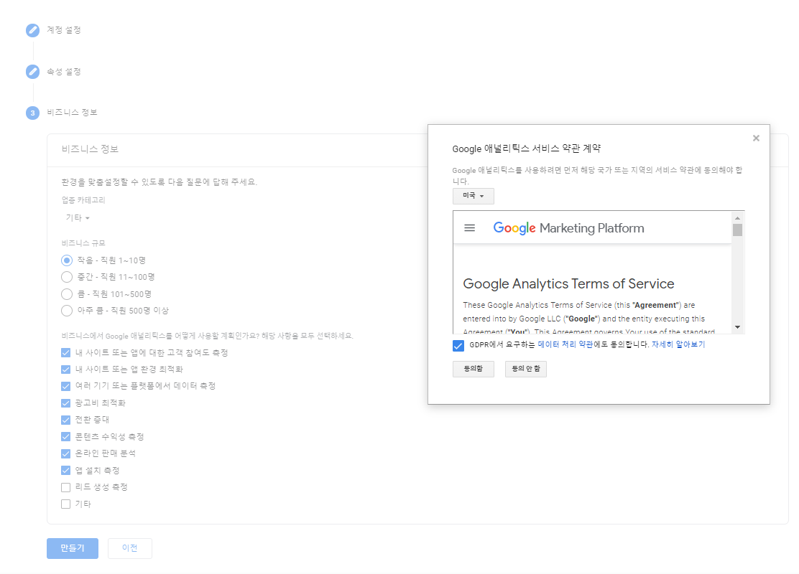The image size is (799, 574).
Task: Close the terms of service dialog
Action: pyautogui.click(x=756, y=138)
